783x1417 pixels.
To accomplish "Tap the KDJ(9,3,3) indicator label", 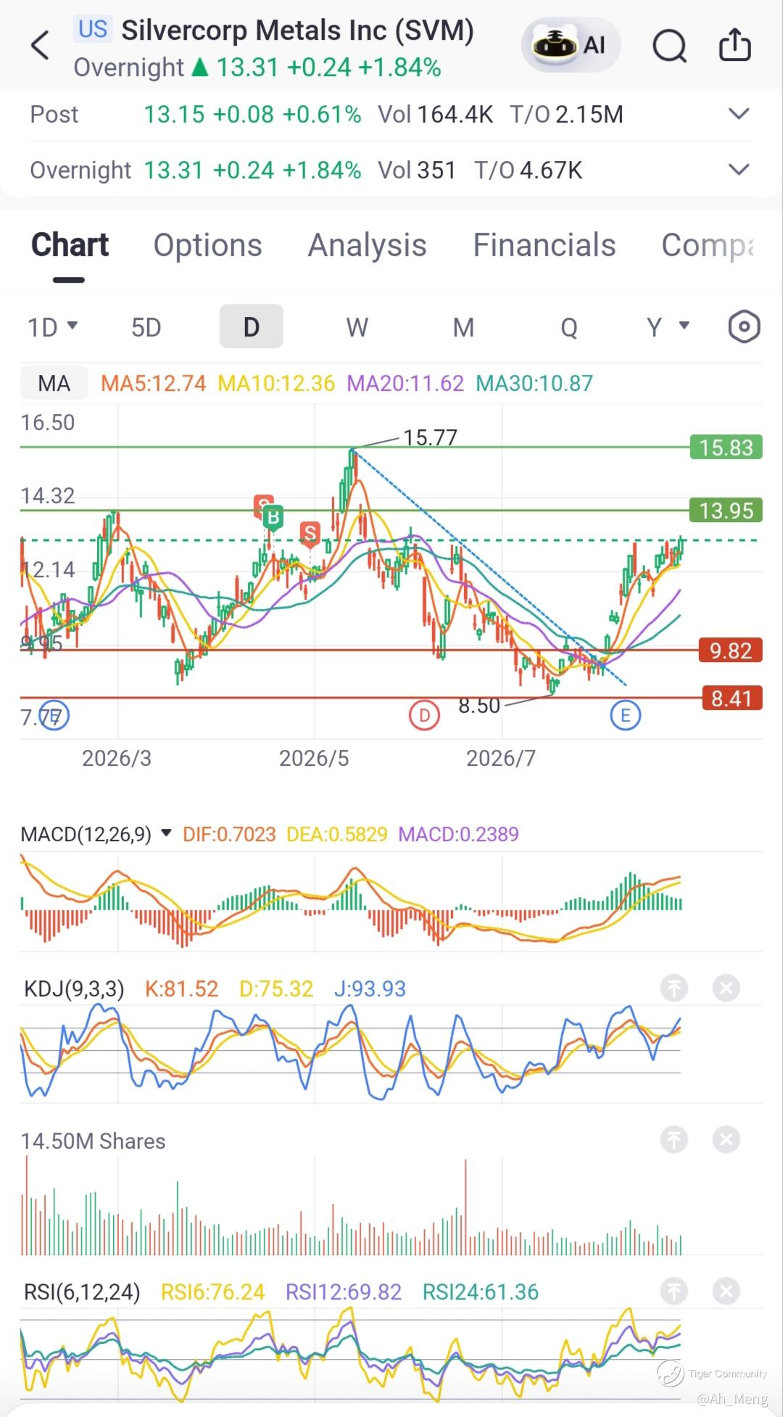I will pyautogui.click(x=74, y=988).
